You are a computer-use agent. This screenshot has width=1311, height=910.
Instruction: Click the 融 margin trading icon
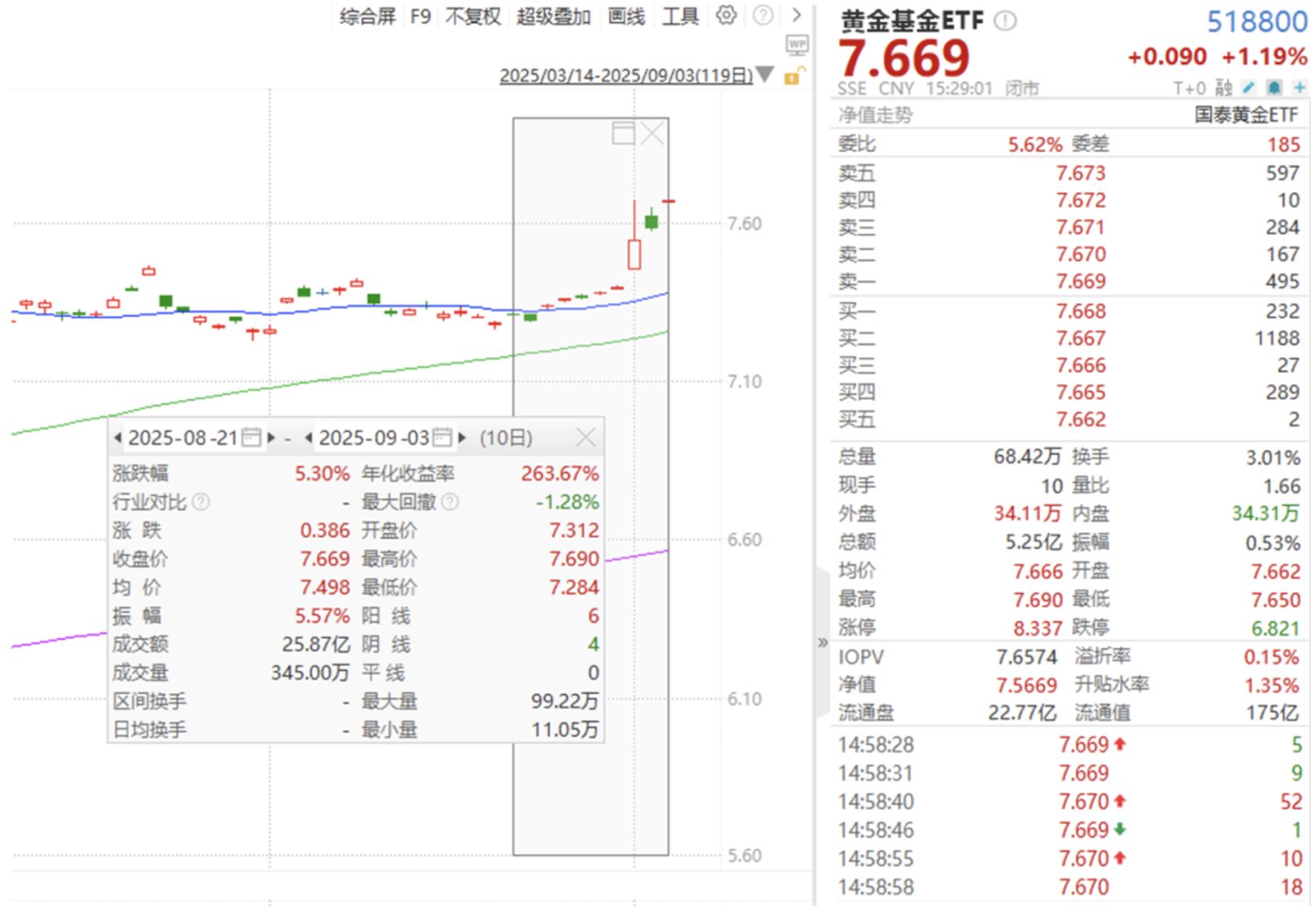click(1224, 88)
